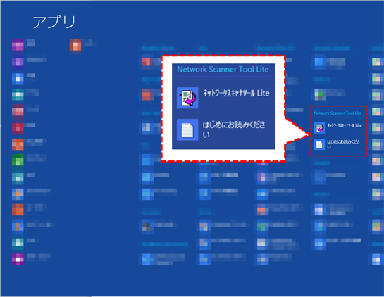Open the pink blurred tile in leftmost column
The image size is (384, 297).
(18, 110)
